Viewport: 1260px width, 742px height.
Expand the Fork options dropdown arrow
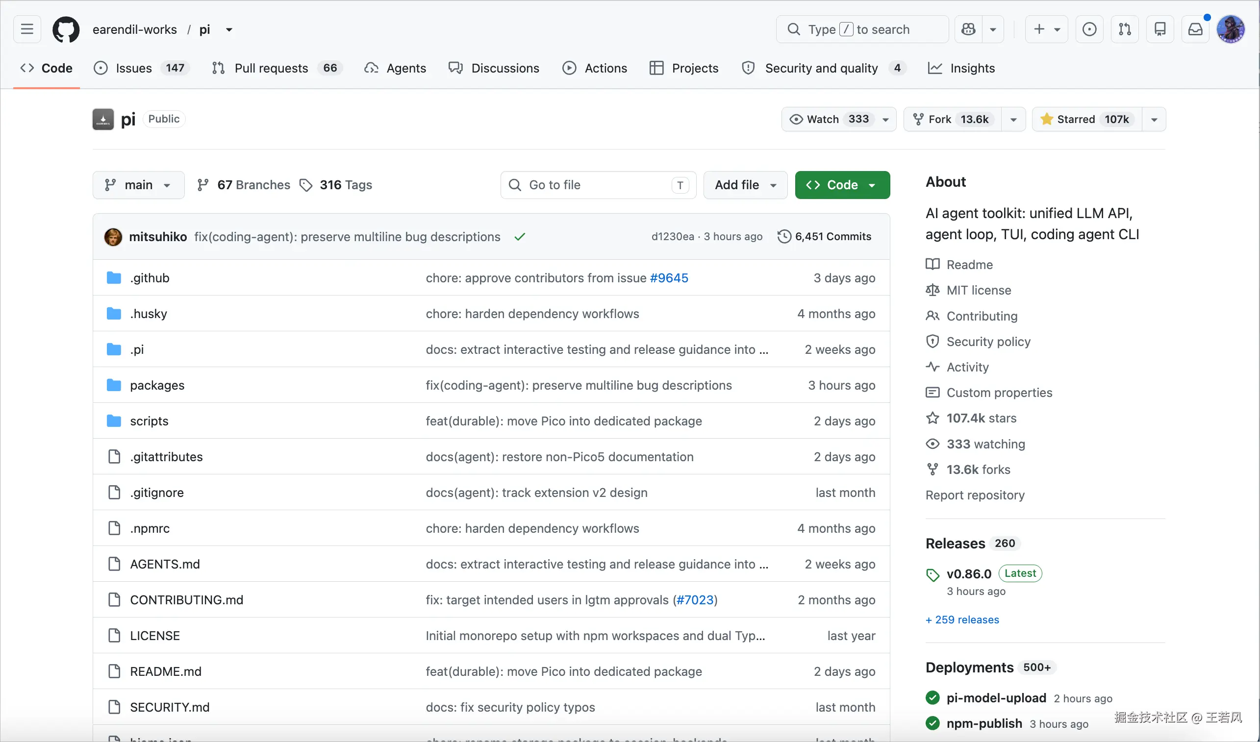pyautogui.click(x=1013, y=120)
